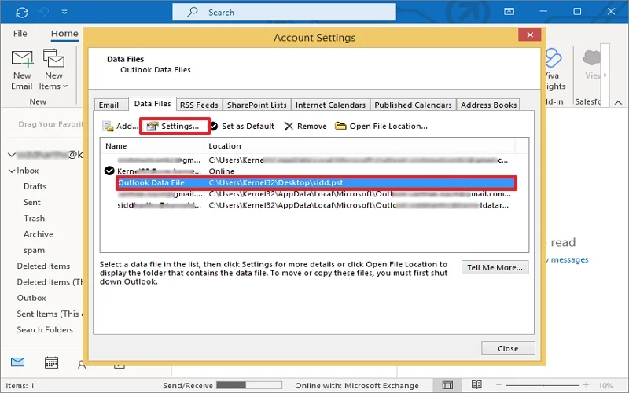Select Search Folders in the folder pane
Screen dimensions: 629x393
coord(45,329)
